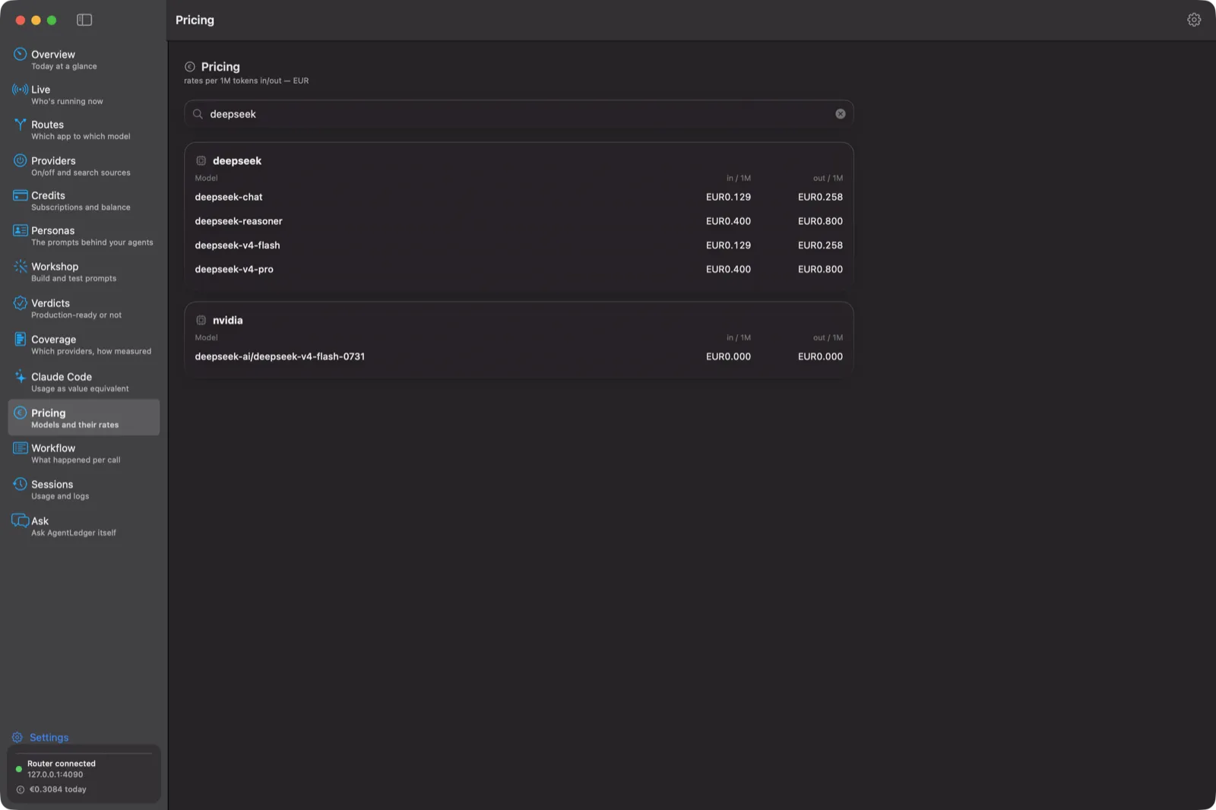Click the 127.0.0.1:4090 router address
Image resolution: width=1216 pixels, height=810 pixels.
tap(55, 775)
